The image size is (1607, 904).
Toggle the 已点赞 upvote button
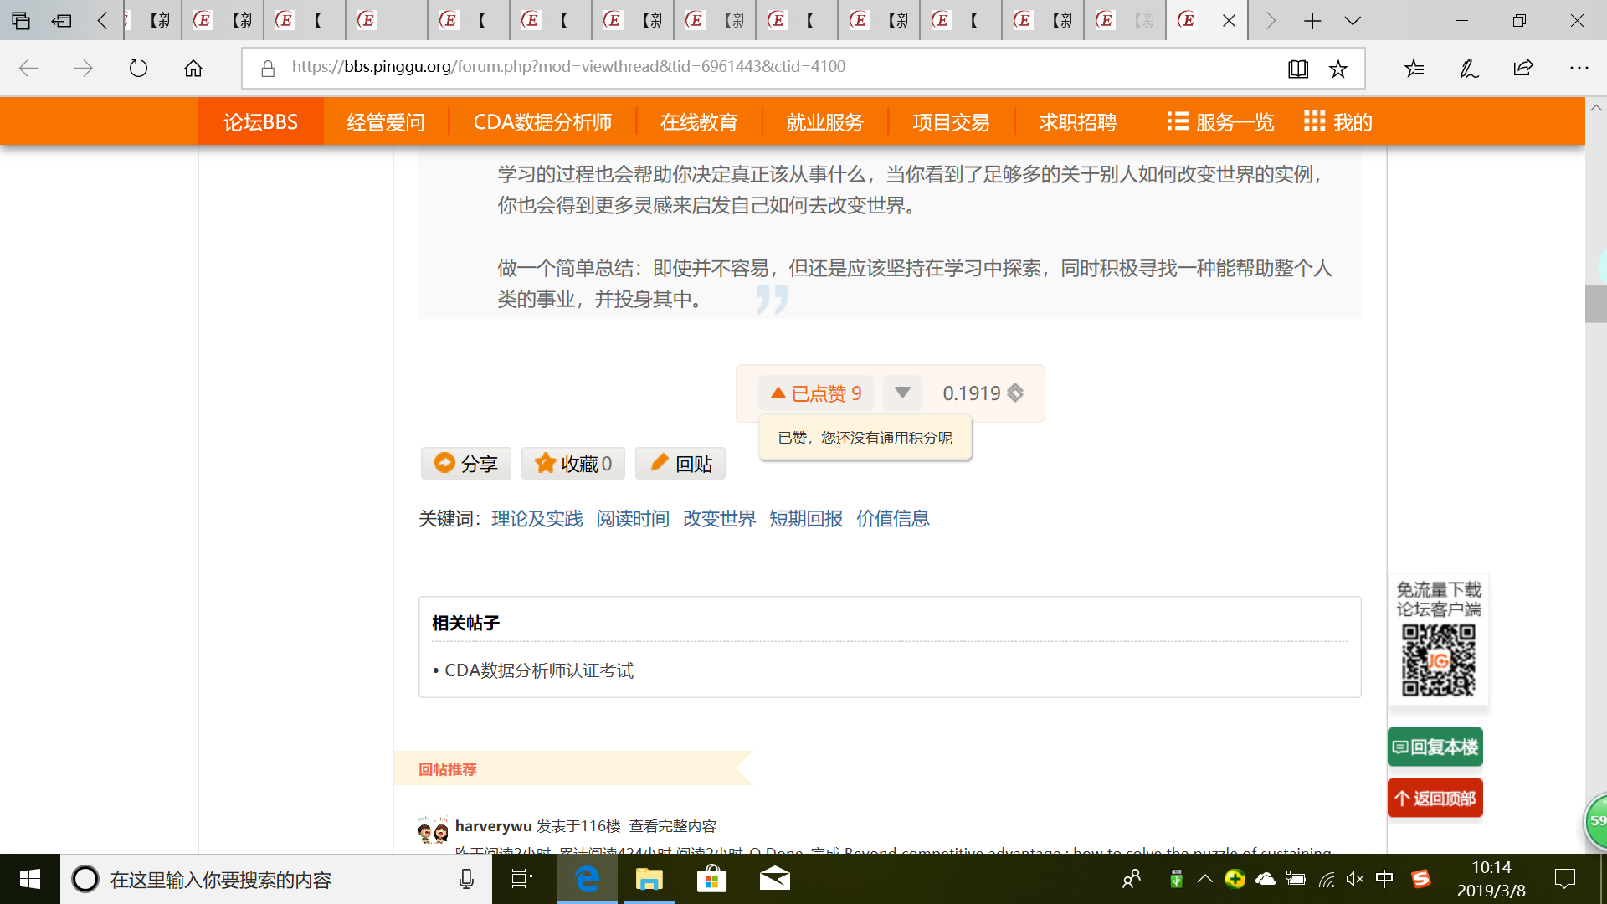816,393
